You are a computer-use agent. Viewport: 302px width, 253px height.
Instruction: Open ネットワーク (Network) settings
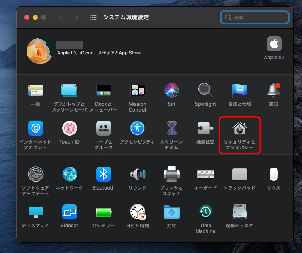69,174
